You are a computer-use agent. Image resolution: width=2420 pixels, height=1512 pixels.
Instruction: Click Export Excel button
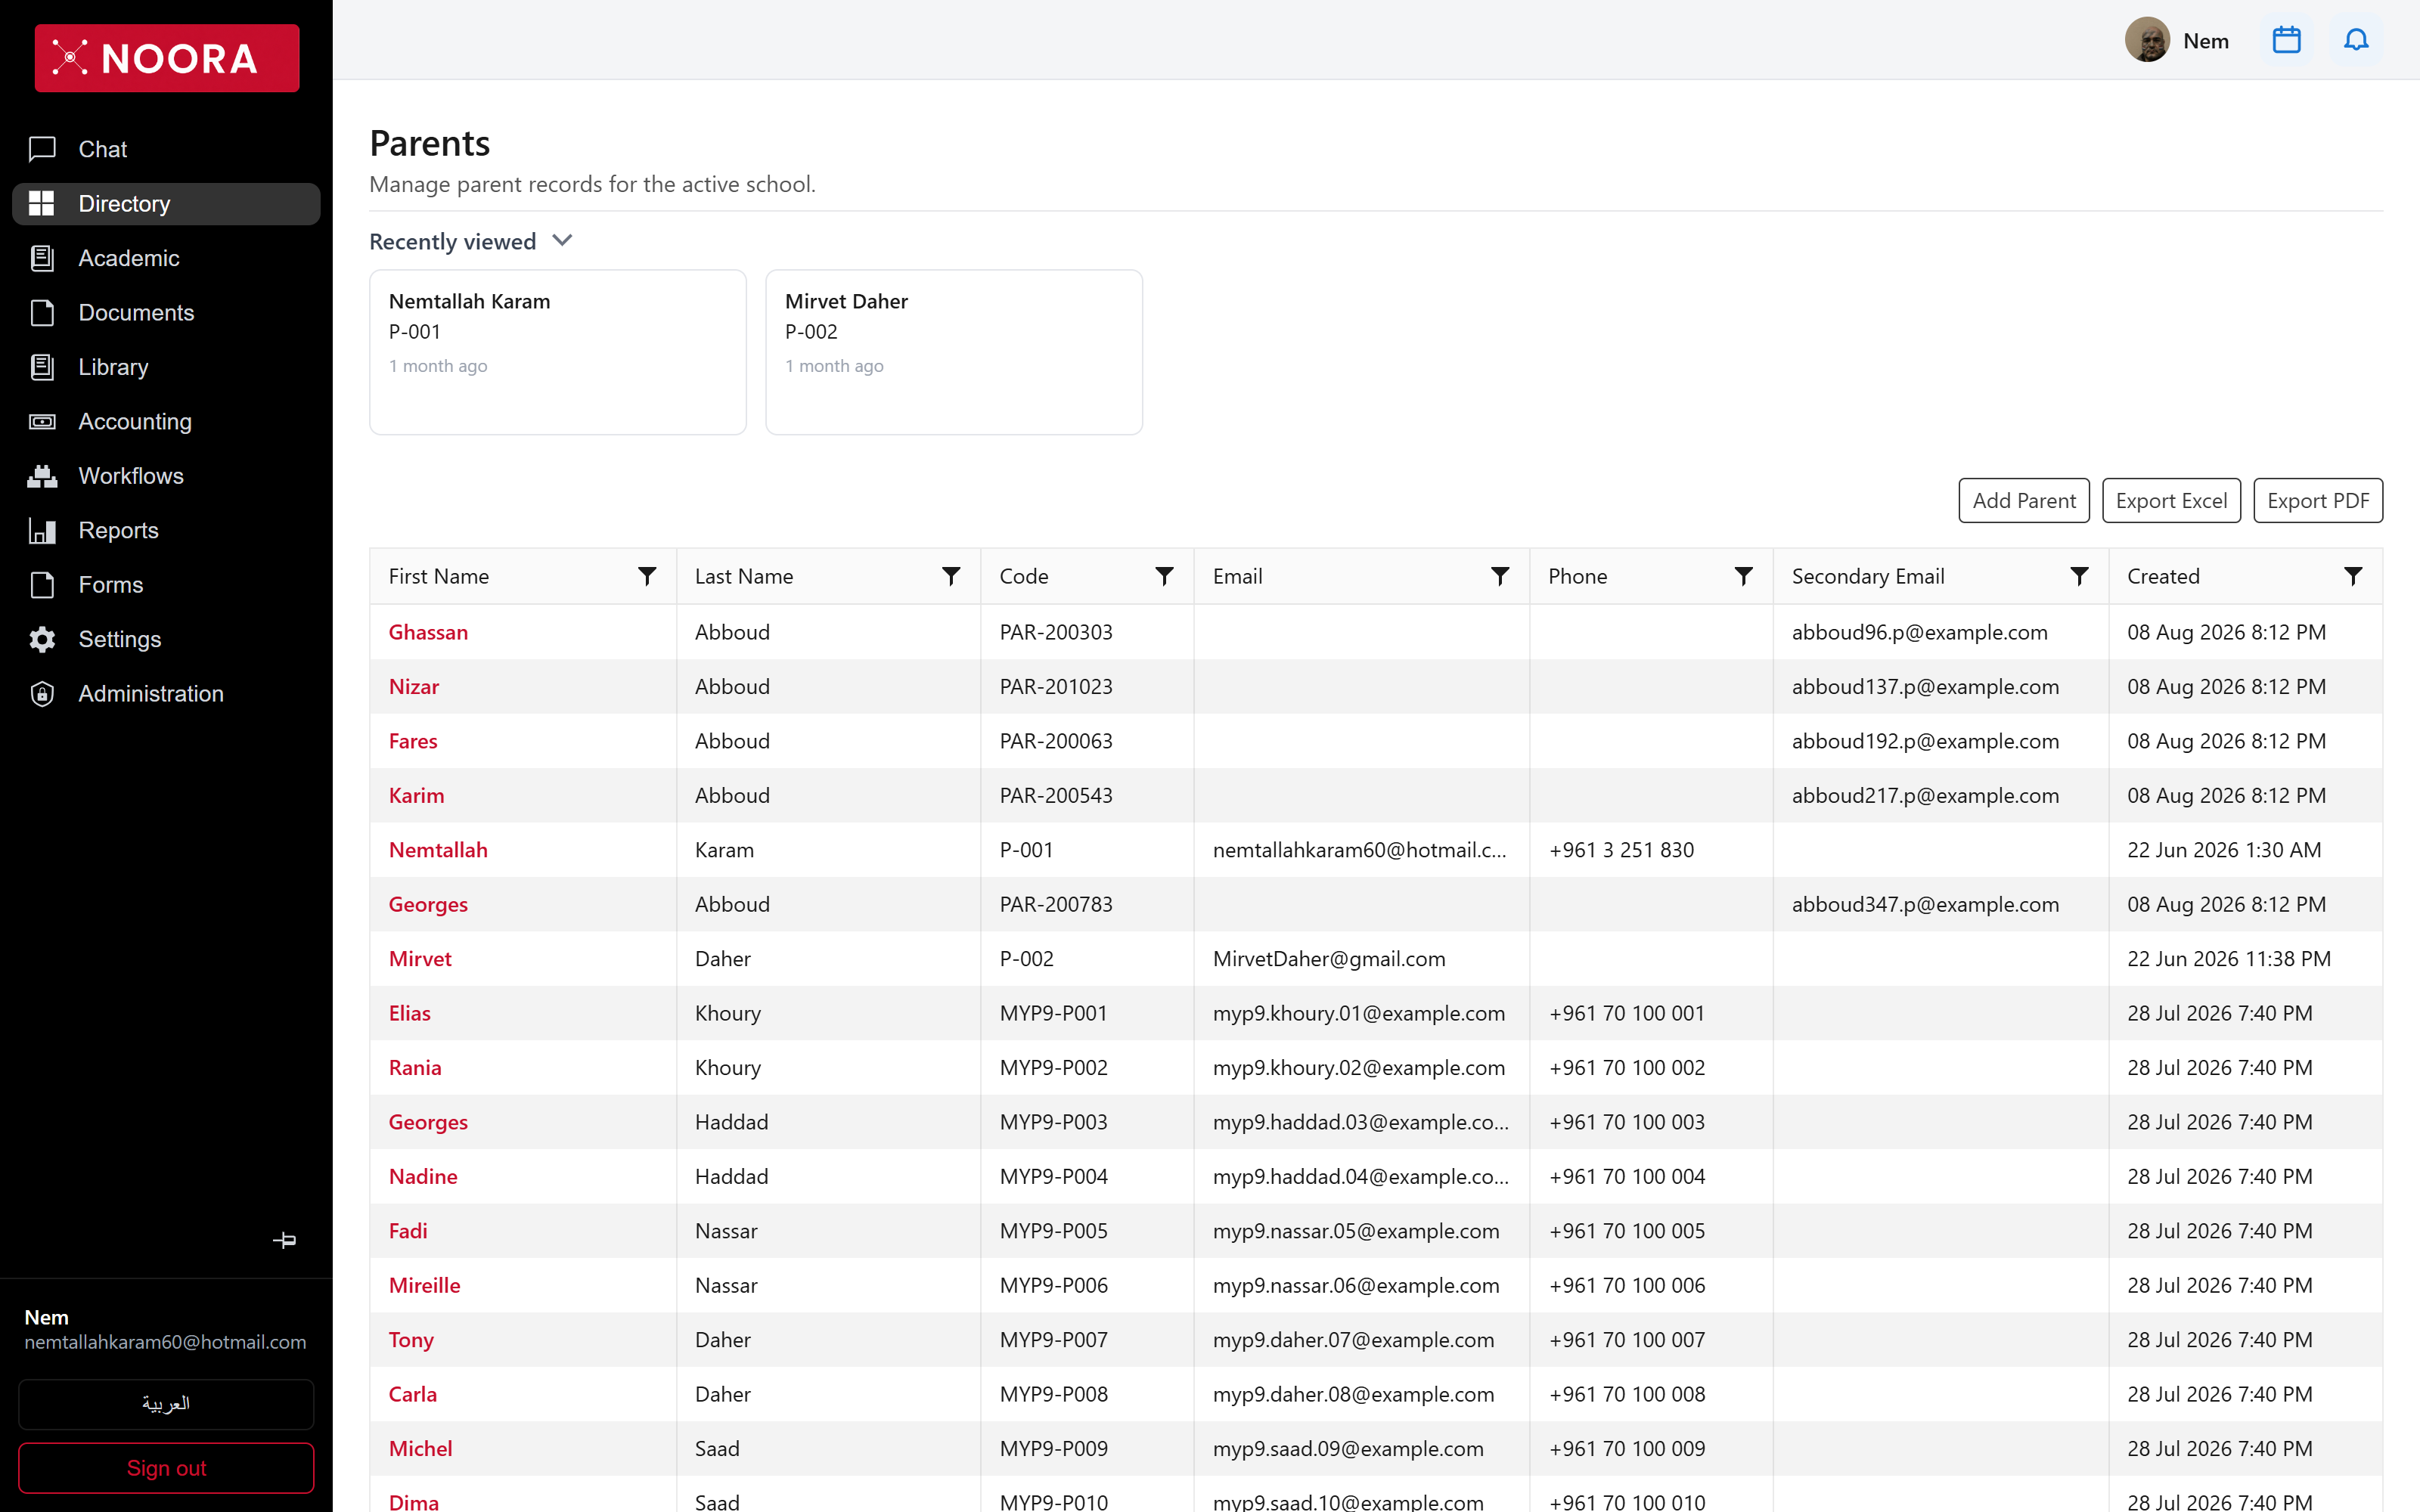click(x=2171, y=500)
